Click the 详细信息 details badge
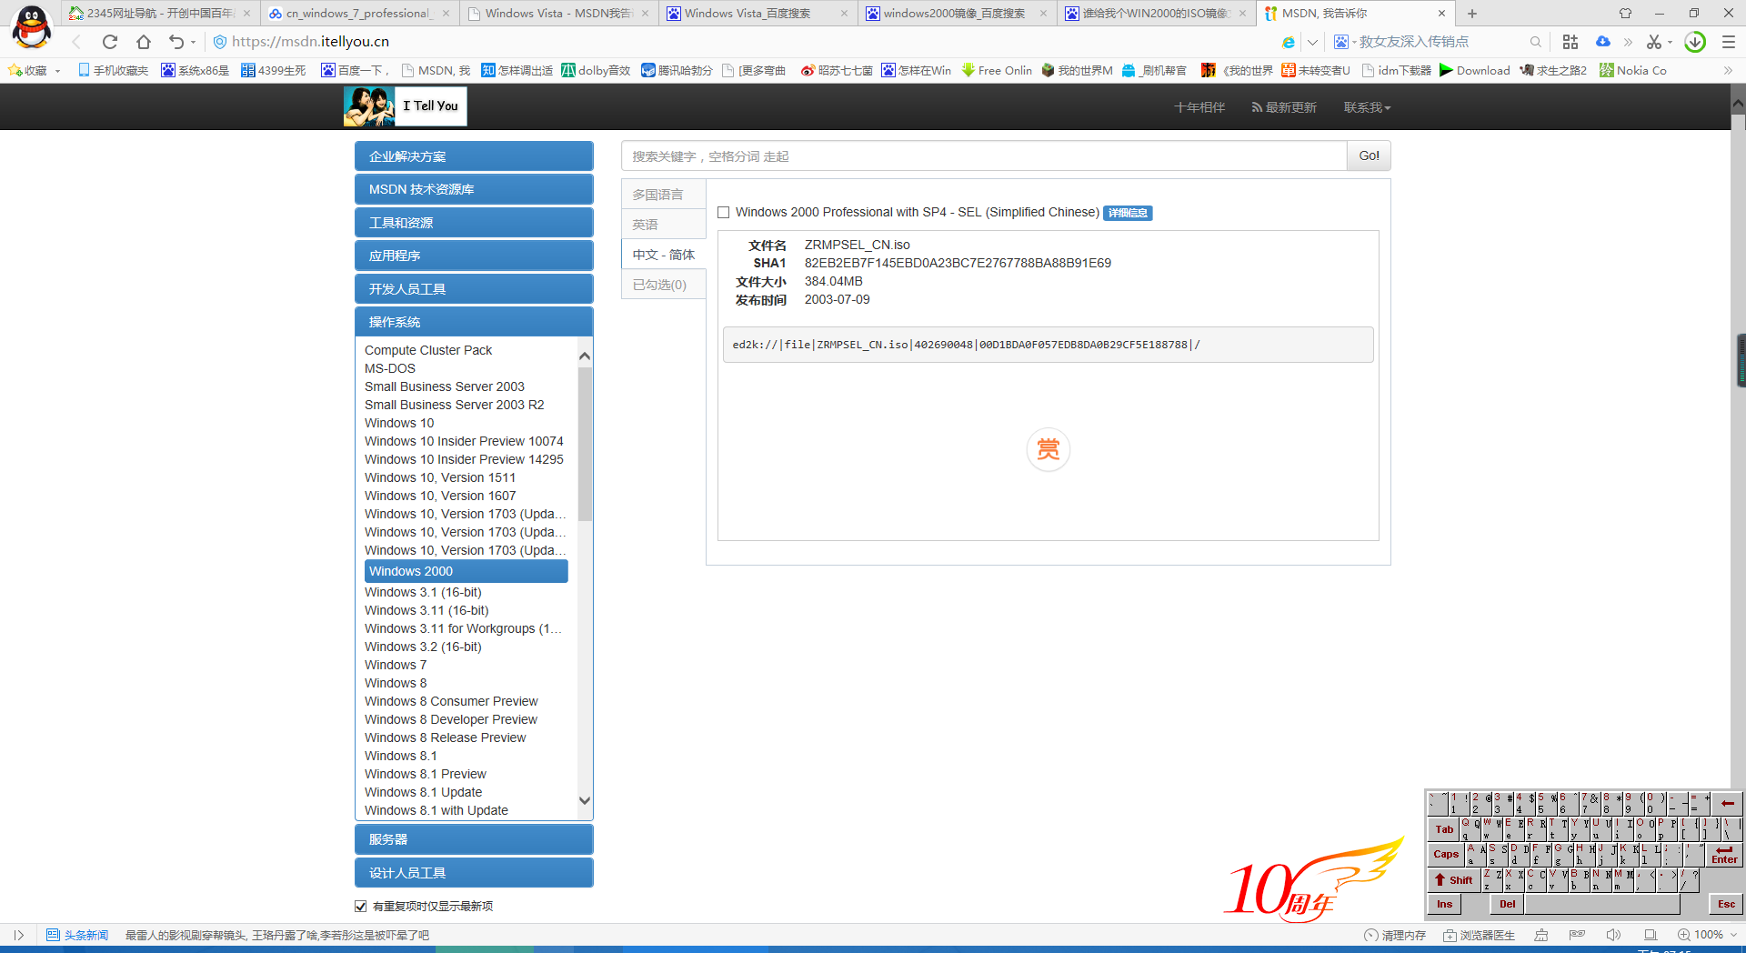 click(1128, 213)
